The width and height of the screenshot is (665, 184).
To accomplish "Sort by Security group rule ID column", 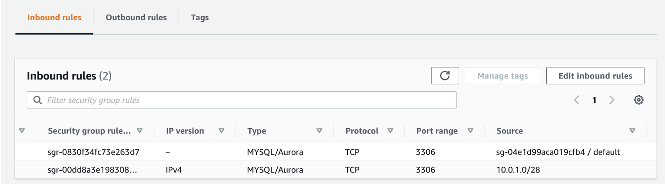I will tap(140, 131).
